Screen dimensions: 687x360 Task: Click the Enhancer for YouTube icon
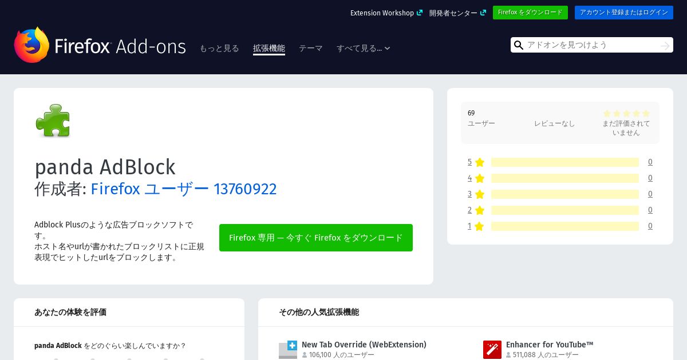point(492,350)
